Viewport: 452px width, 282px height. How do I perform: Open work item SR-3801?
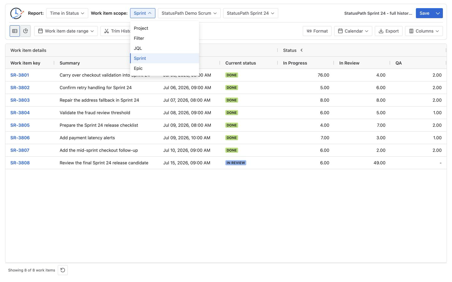20,75
